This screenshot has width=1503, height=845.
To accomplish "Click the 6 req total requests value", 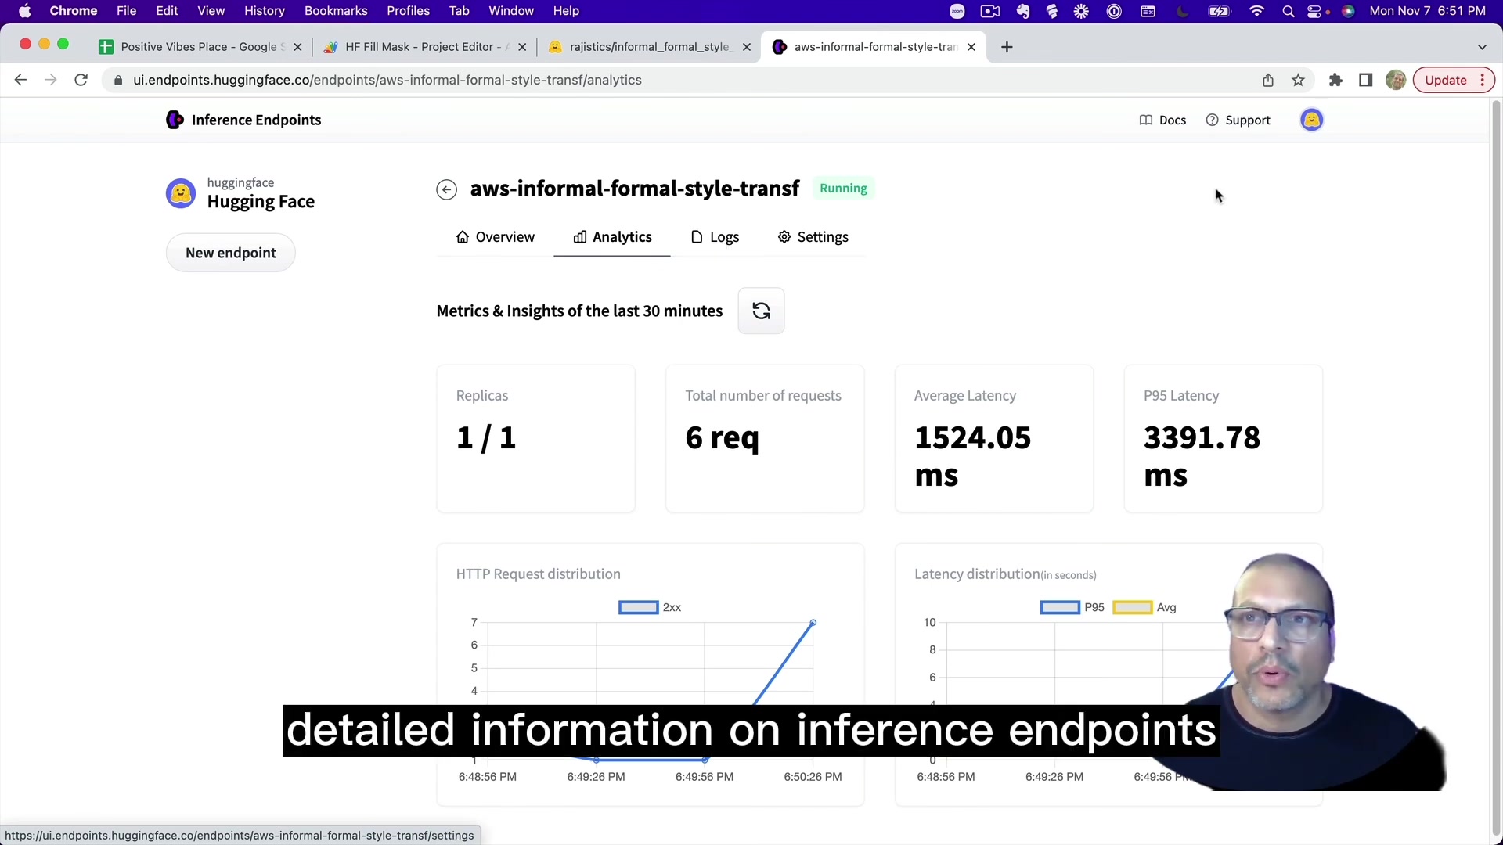I will point(722,437).
